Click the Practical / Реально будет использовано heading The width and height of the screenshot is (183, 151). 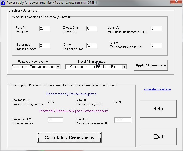click(x=74, y=111)
